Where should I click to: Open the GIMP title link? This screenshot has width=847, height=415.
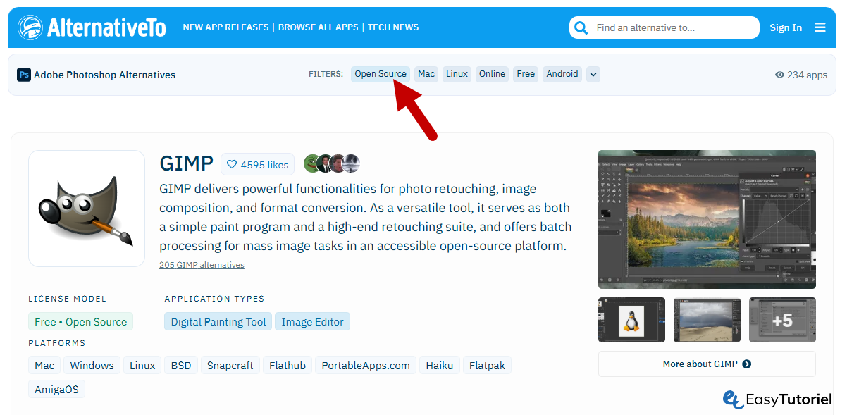coord(187,163)
